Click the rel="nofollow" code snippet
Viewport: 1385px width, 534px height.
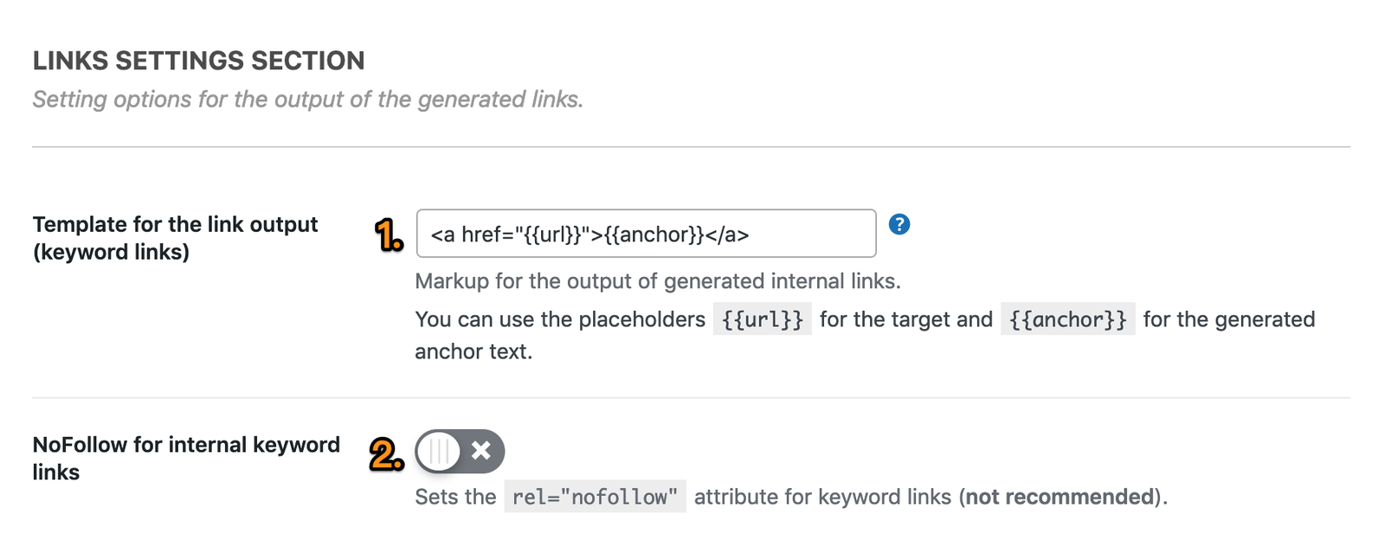pos(595,497)
